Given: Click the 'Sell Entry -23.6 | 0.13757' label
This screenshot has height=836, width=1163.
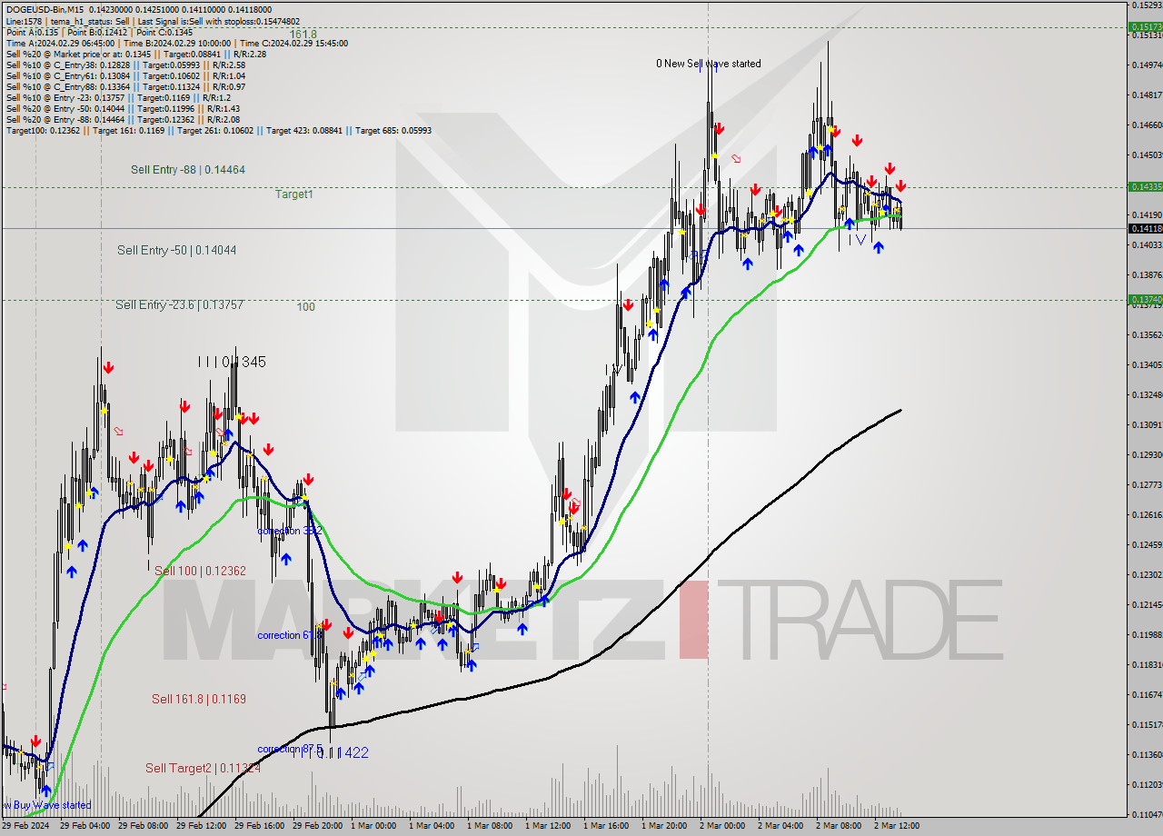Looking at the screenshot, I should point(179,305).
